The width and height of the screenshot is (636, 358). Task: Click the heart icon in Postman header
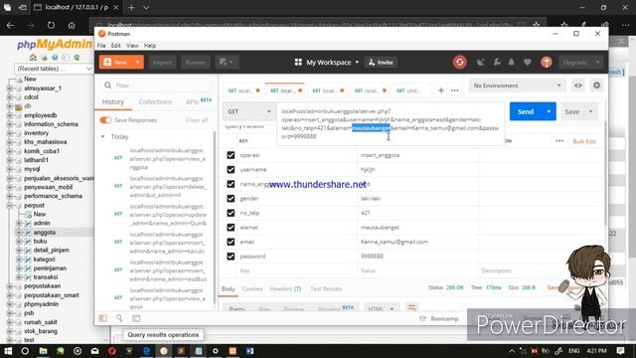click(x=528, y=62)
